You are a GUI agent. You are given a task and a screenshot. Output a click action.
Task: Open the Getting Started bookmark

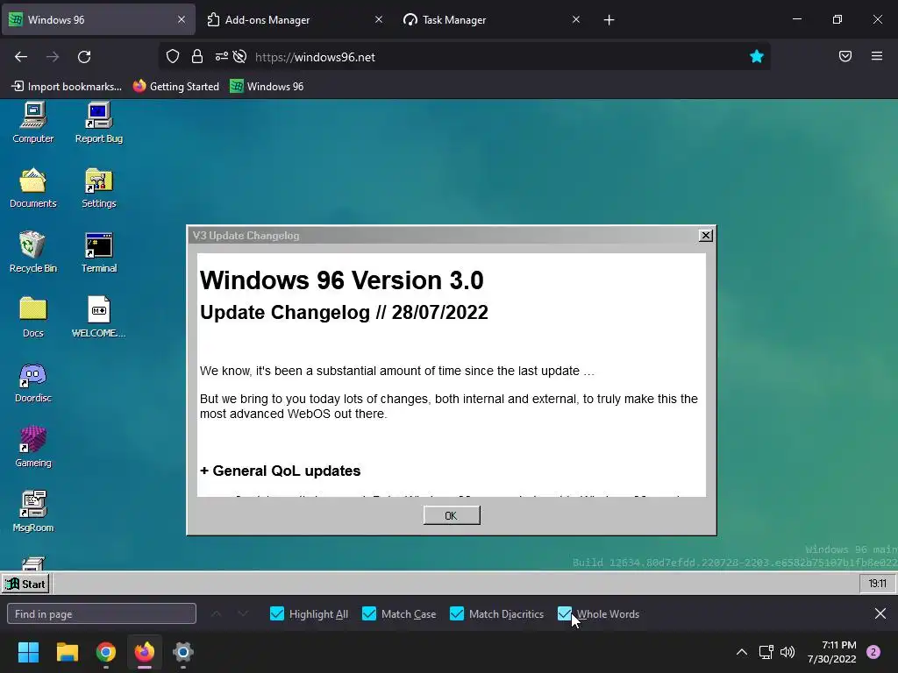click(175, 87)
